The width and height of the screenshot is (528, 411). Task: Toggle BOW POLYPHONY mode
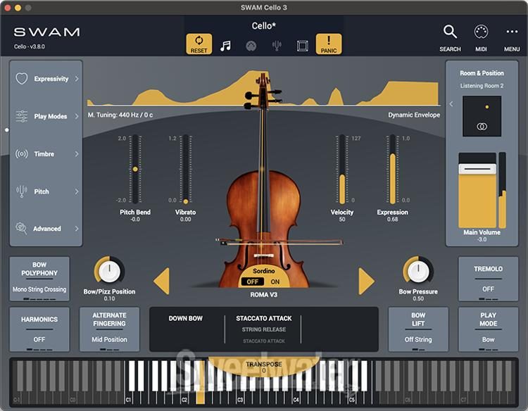coord(39,279)
